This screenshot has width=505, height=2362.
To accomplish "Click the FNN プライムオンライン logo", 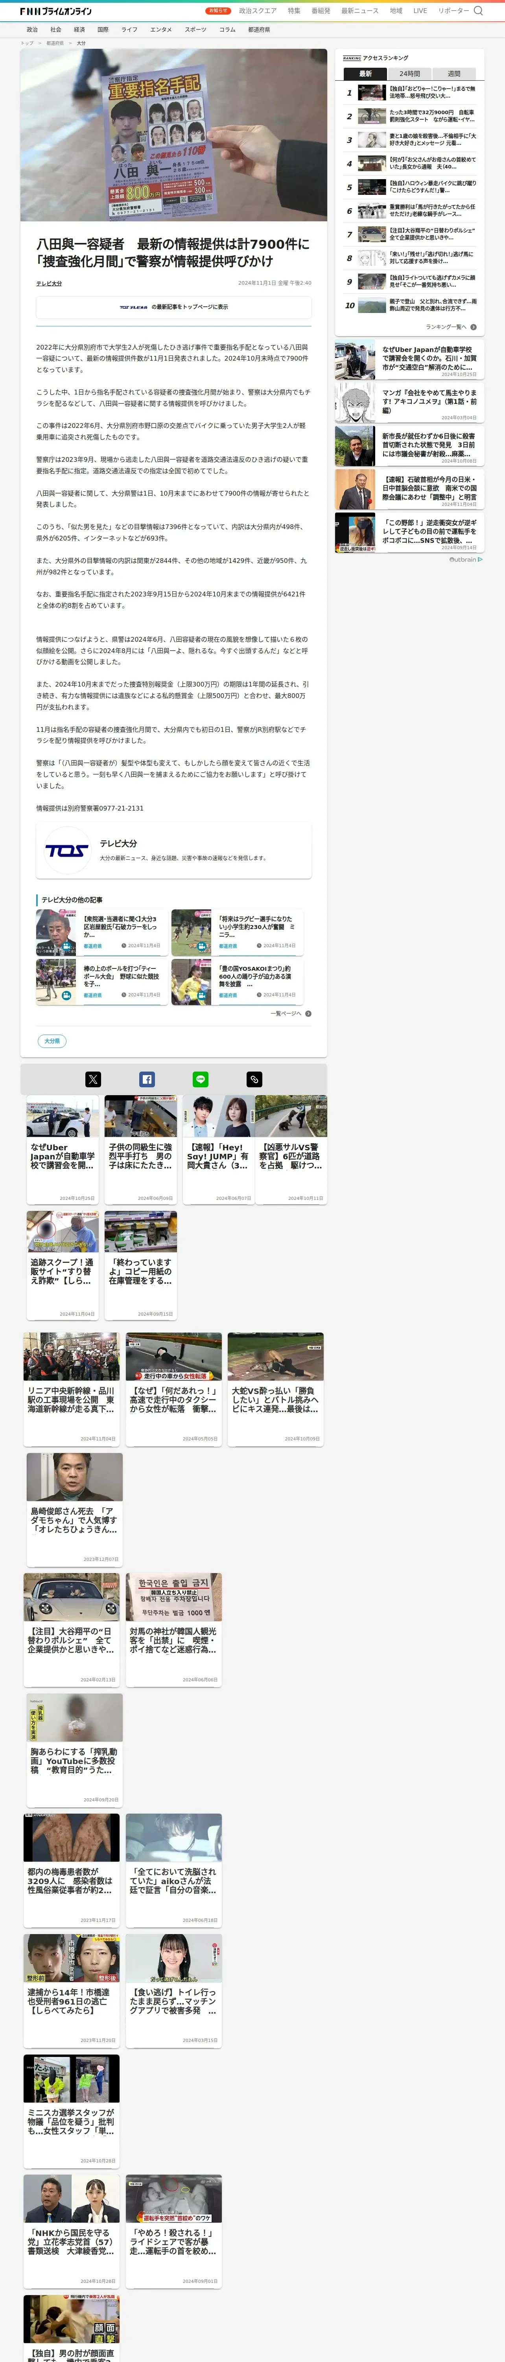I will pos(56,11).
